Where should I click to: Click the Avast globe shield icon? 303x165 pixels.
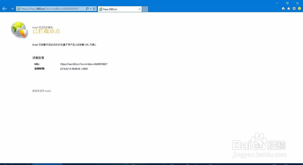pos(19,30)
